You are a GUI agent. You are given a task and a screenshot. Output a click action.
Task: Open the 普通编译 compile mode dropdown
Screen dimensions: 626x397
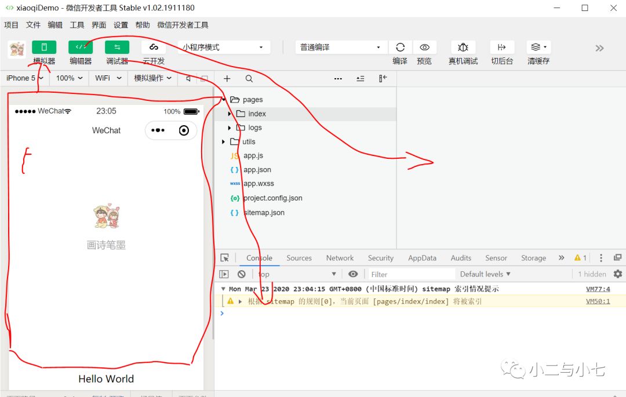tap(341, 47)
